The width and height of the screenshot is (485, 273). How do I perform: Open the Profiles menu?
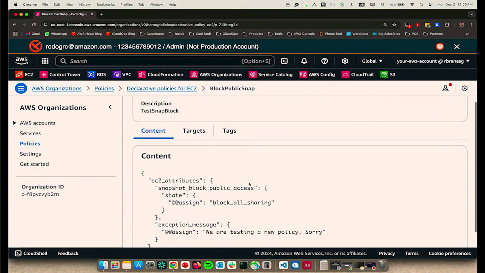(x=127, y=4)
